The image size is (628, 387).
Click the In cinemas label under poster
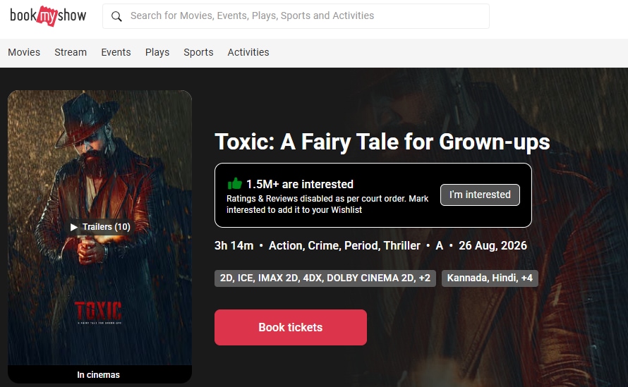point(99,375)
